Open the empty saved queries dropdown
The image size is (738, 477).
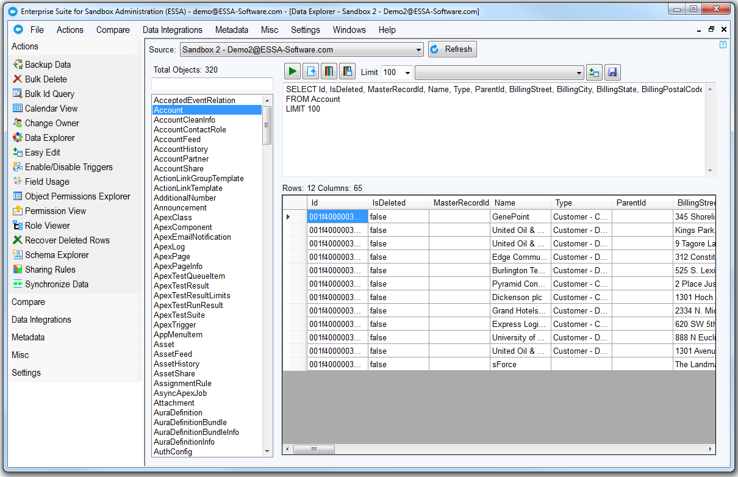tap(500, 73)
